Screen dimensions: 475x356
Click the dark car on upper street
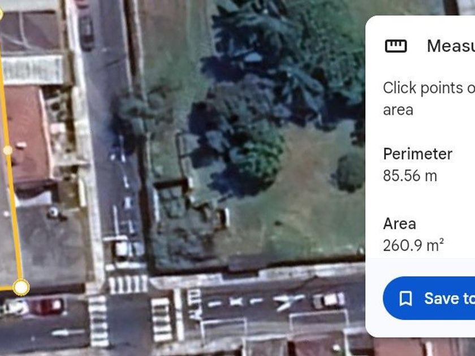pyautogui.click(x=87, y=33)
